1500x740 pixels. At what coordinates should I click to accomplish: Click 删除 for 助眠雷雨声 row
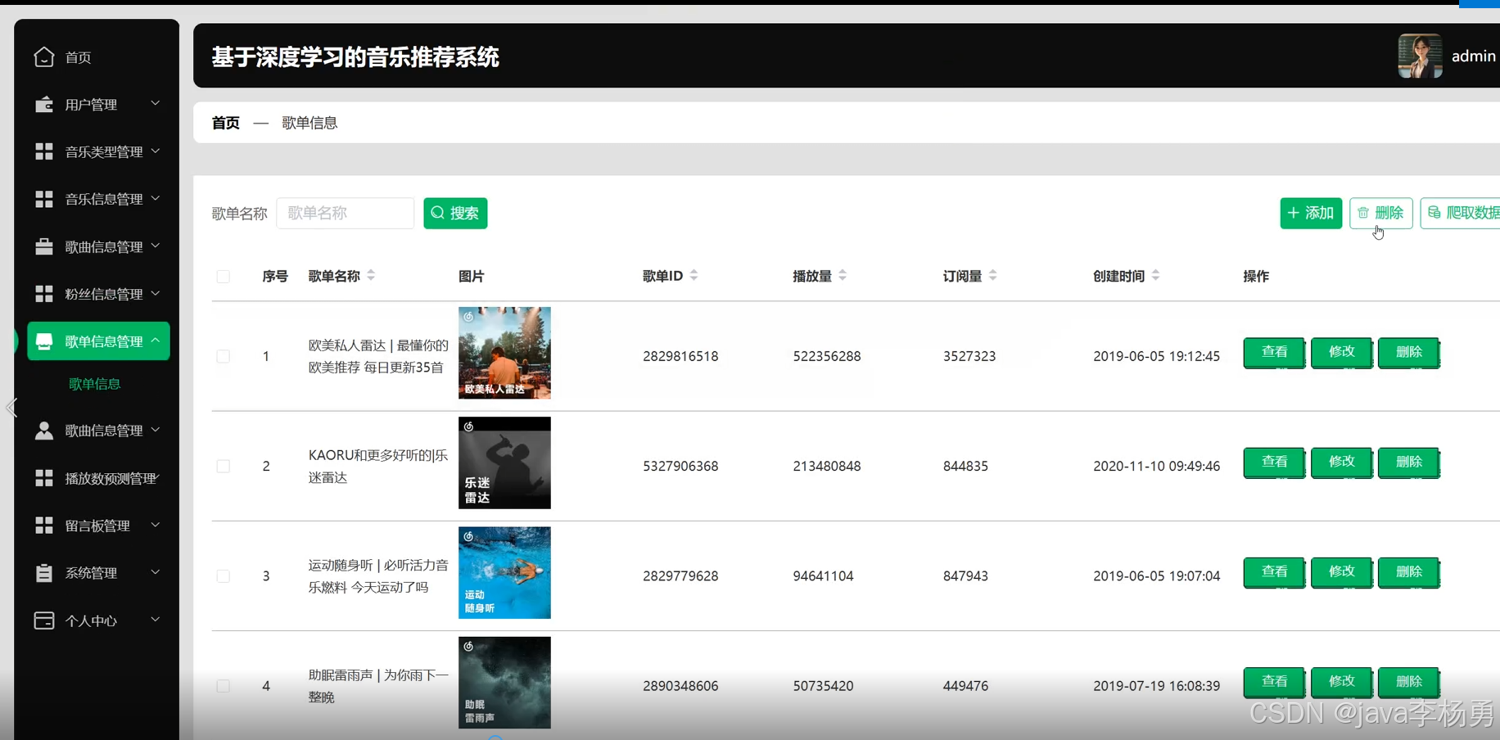(x=1408, y=681)
